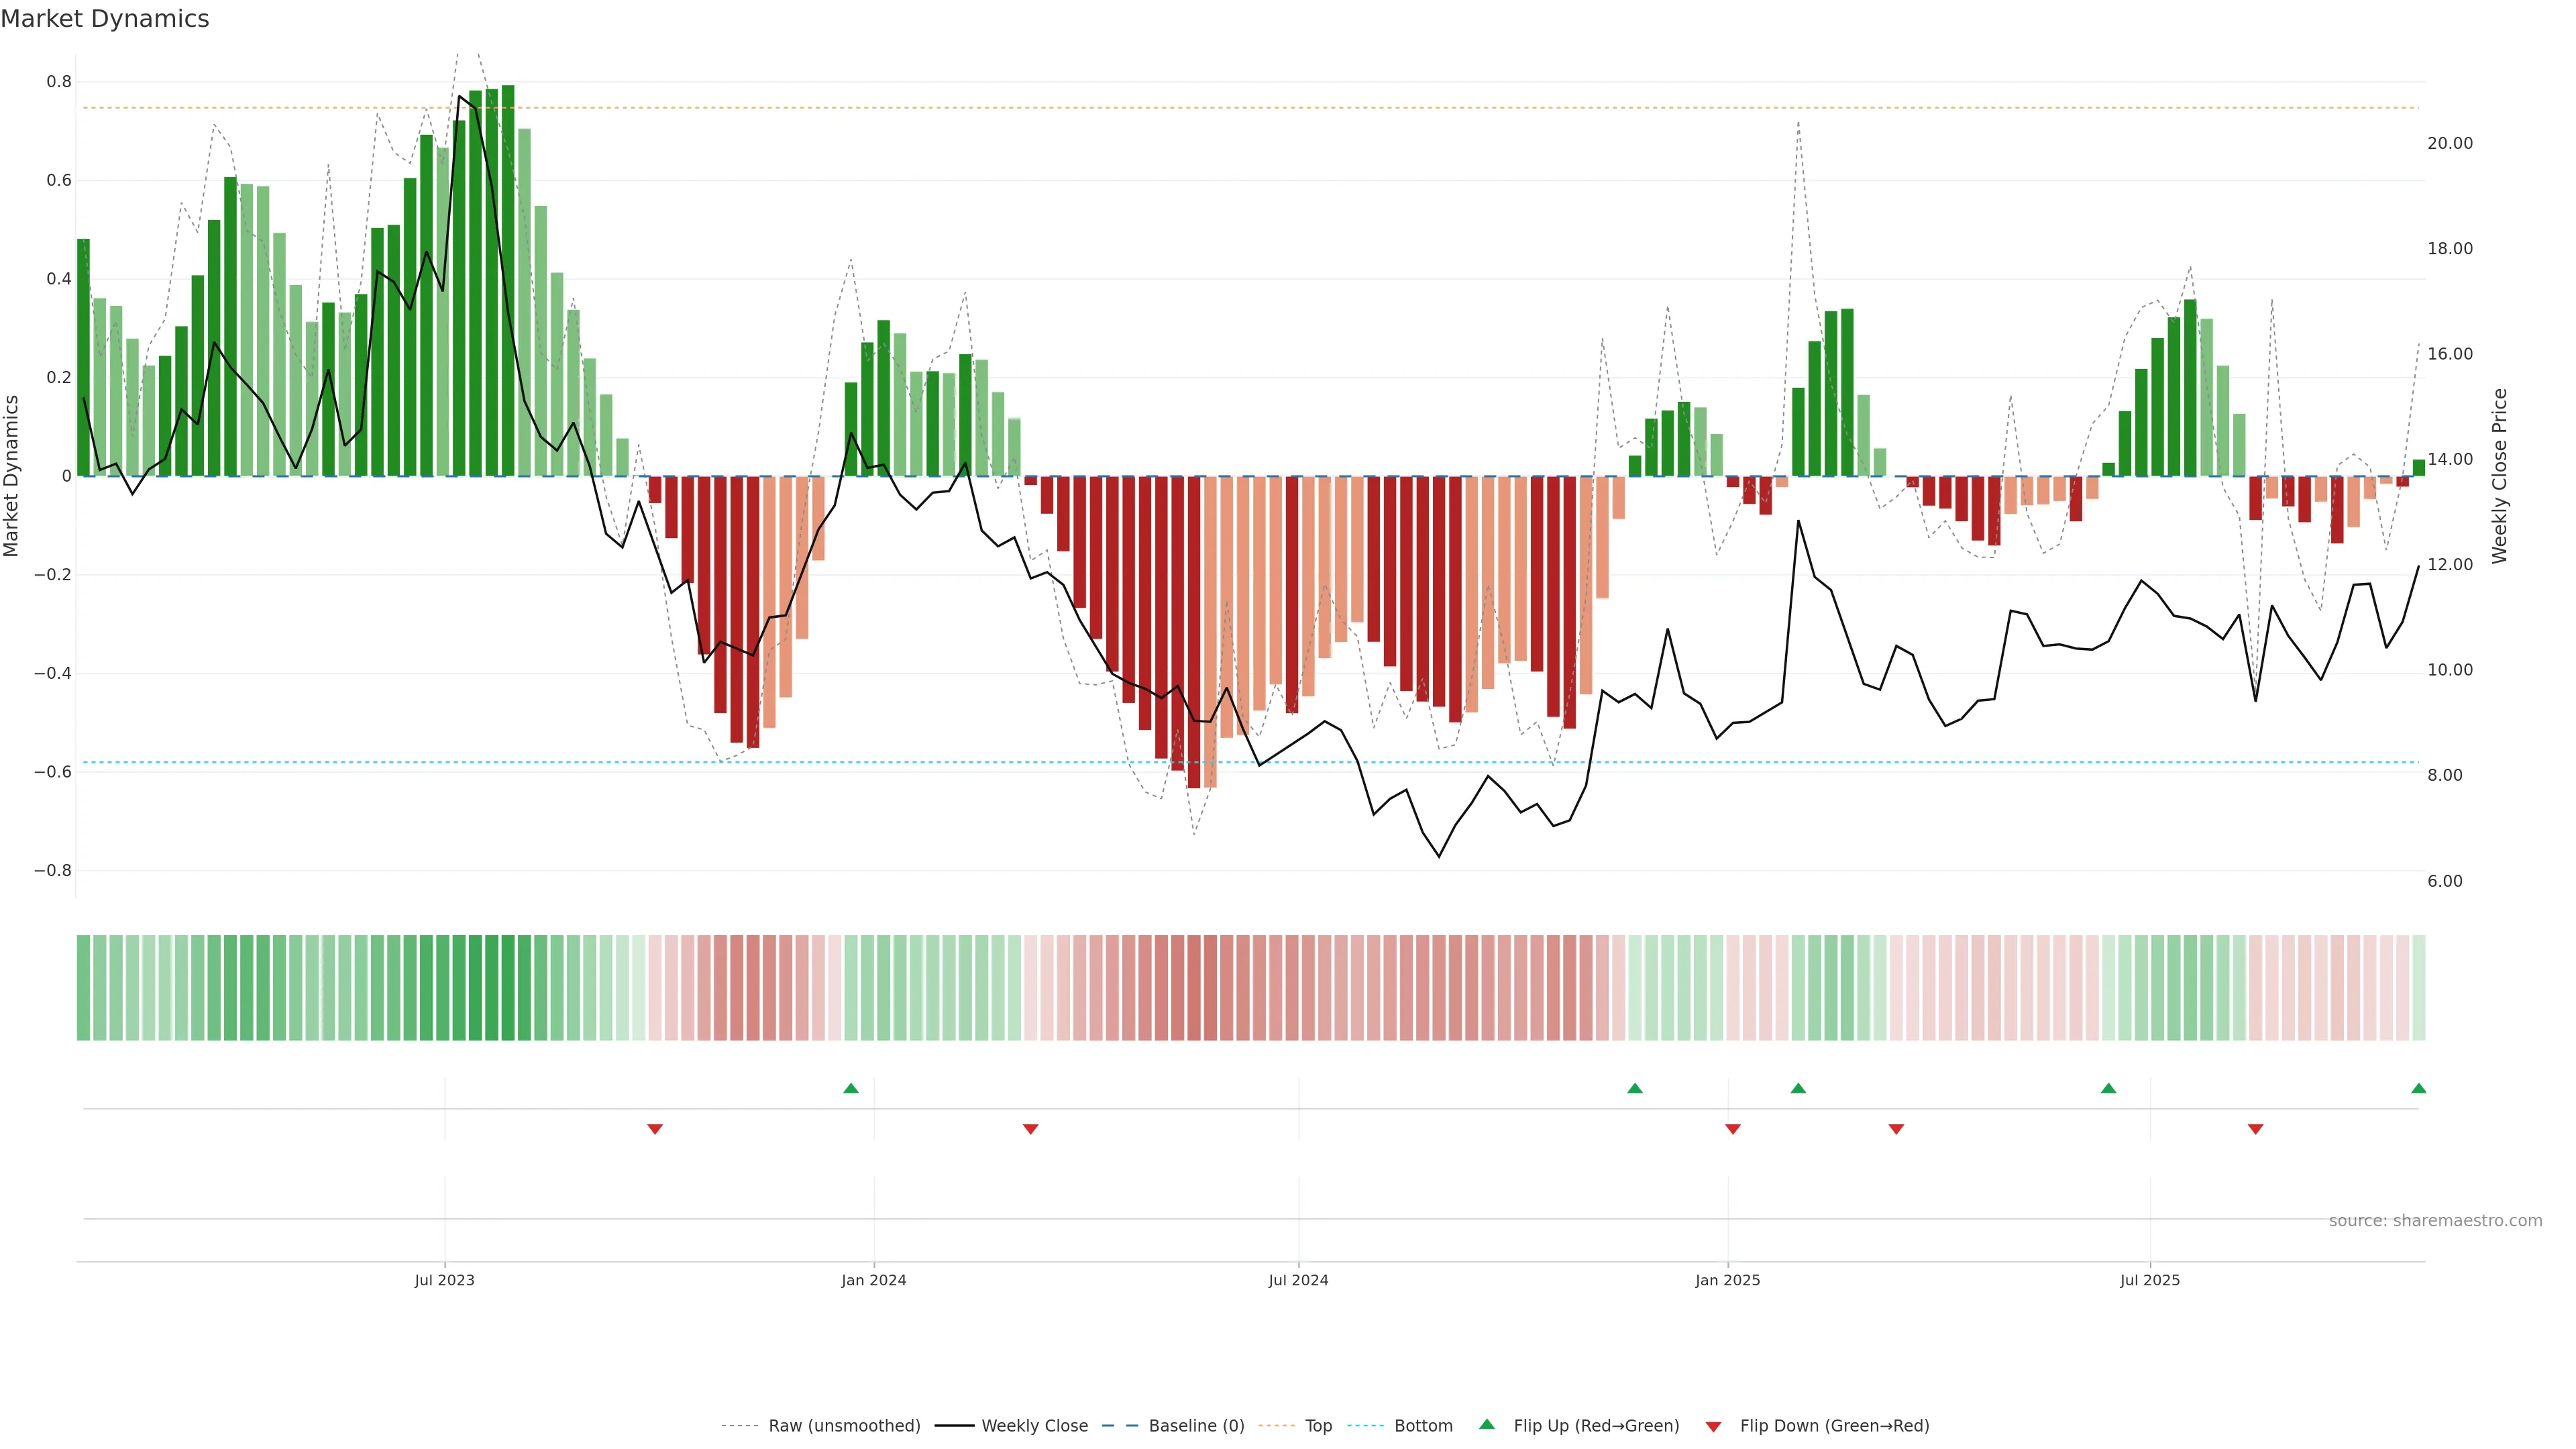Click the red flip-down marker at Jan 2025

click(1733, 1129)
